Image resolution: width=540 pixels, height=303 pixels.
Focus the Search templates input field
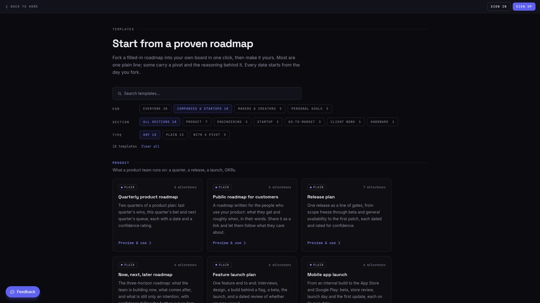coord(207,93)
